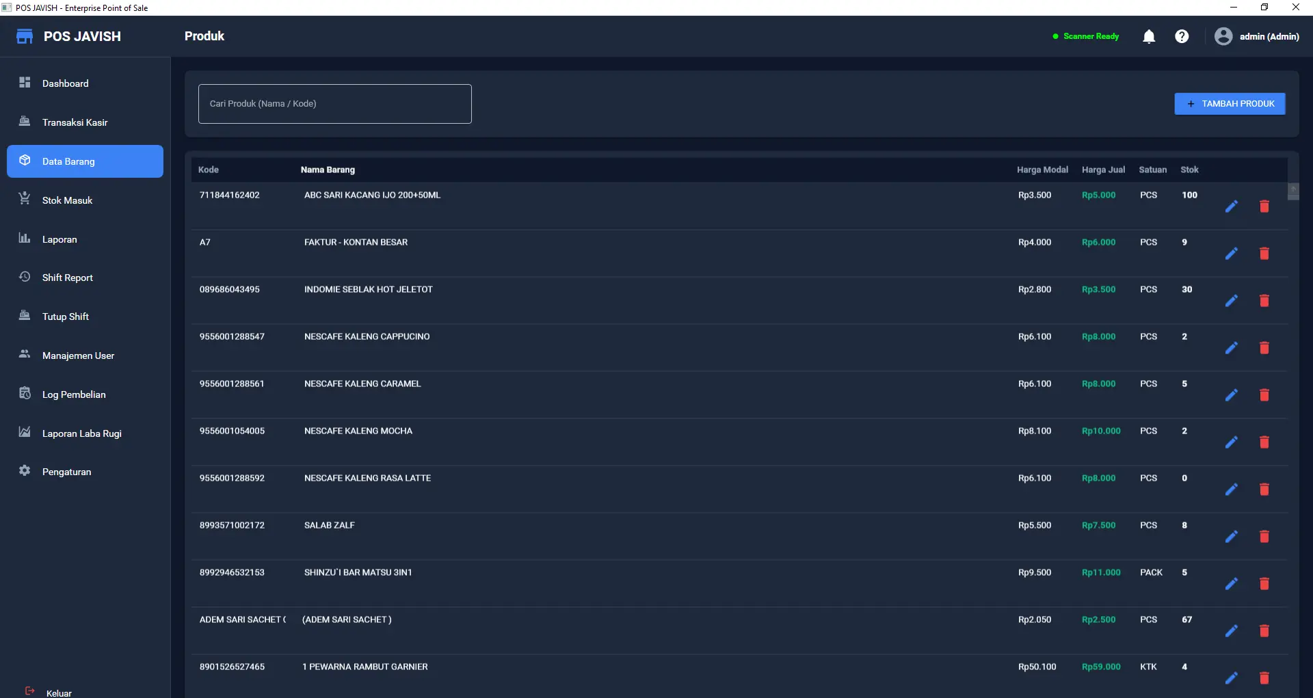Navigate to Laporan Laba Rugi

click(x=81, y=433)
